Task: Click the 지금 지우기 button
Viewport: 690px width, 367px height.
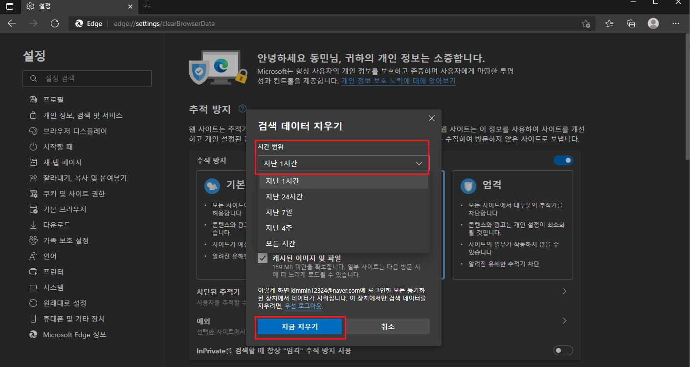Action: click(300, 326)
